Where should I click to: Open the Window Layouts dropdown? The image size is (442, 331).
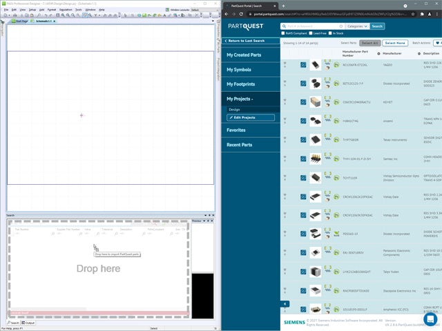pyautogui.click(x=205, y=10)
